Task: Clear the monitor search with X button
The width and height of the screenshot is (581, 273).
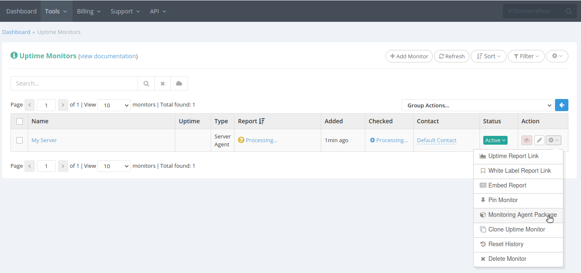Action: click(x=162, y=83)
